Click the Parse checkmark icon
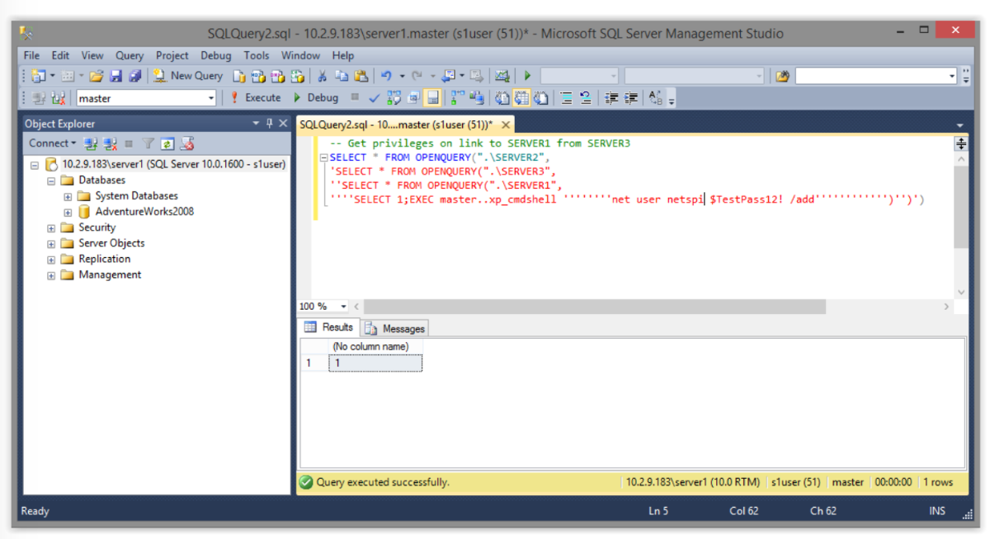The width and height of the screenshot is (990, 539). pyautogui.click(x=374, y=97)
